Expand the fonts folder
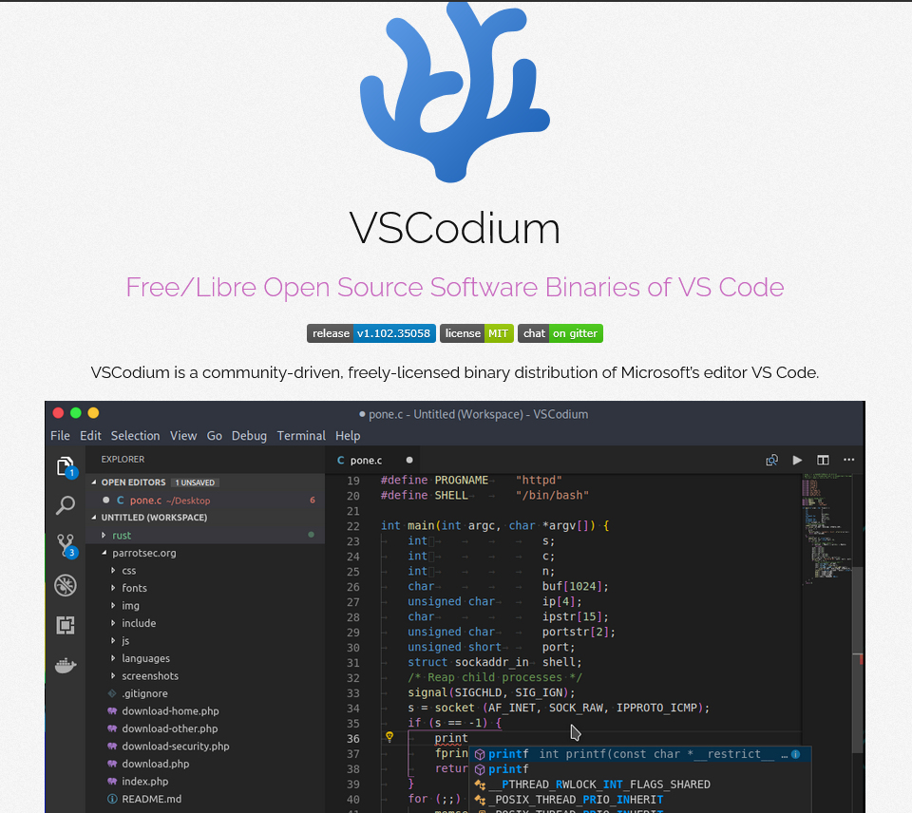 click(x=113, y=588)
